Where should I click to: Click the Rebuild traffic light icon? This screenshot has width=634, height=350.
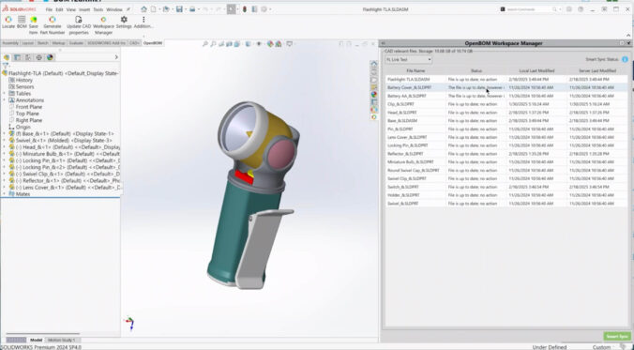coord(244,9)
